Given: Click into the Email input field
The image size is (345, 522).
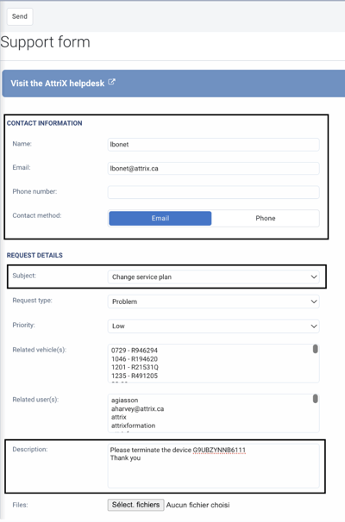Looking at the screenshot, I should [x=213, y=169].
